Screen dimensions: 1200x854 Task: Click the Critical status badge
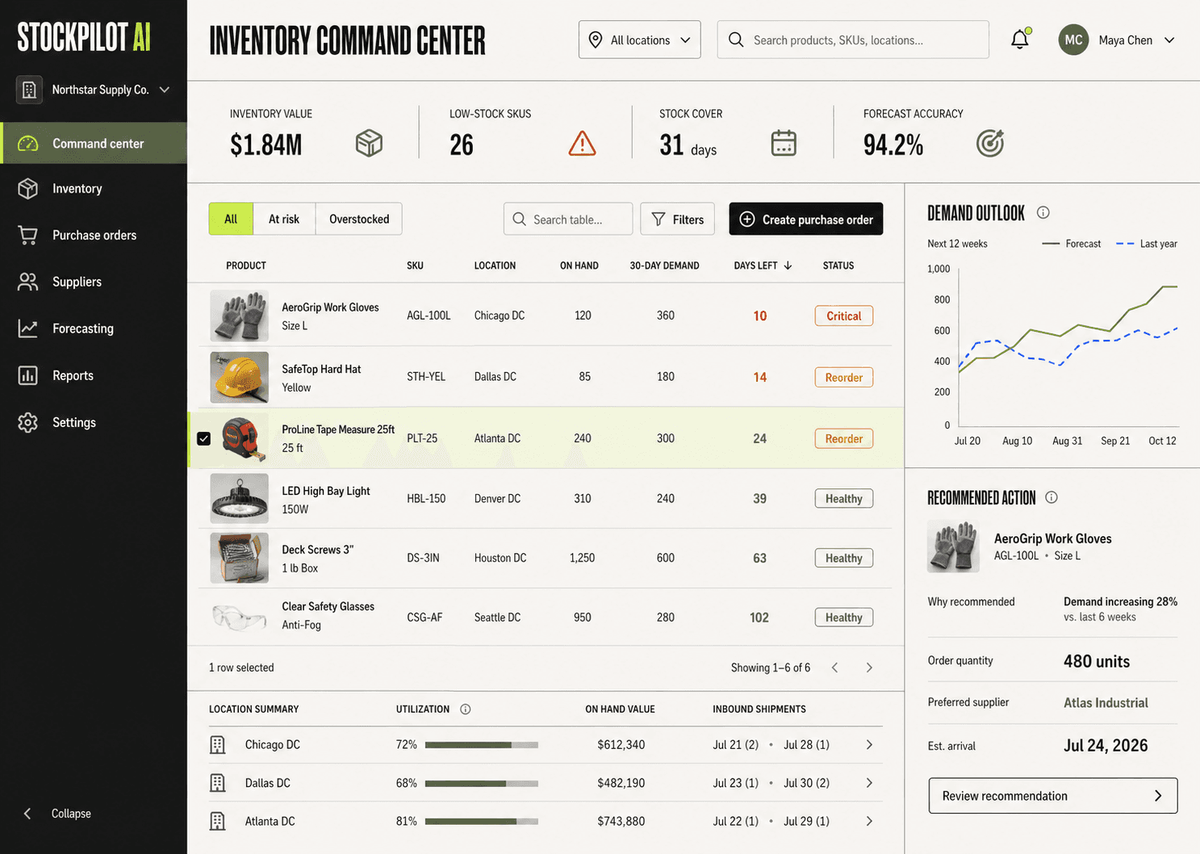pyautogui.click(x=844, y=316)
